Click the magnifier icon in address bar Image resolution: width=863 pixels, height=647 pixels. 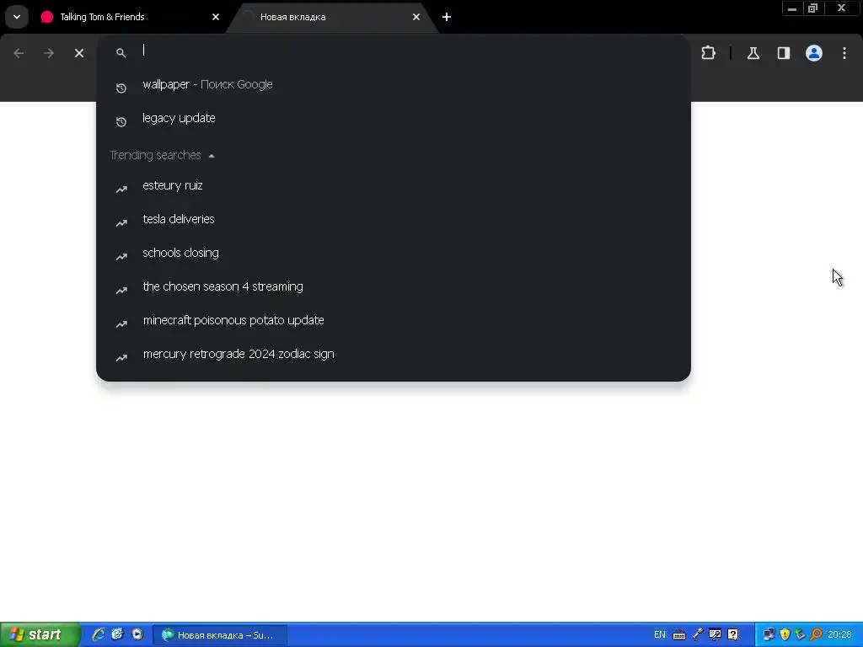tap(121, 53)
